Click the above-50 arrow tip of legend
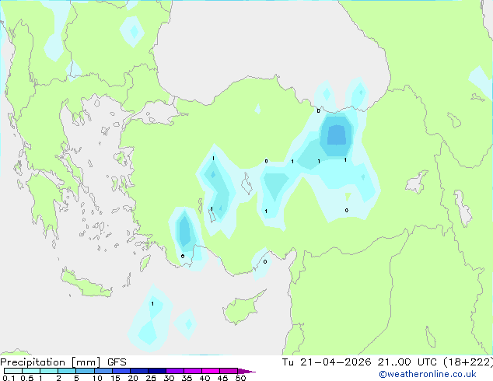This screenshot has width=493, height=381. tap(247, 371)
